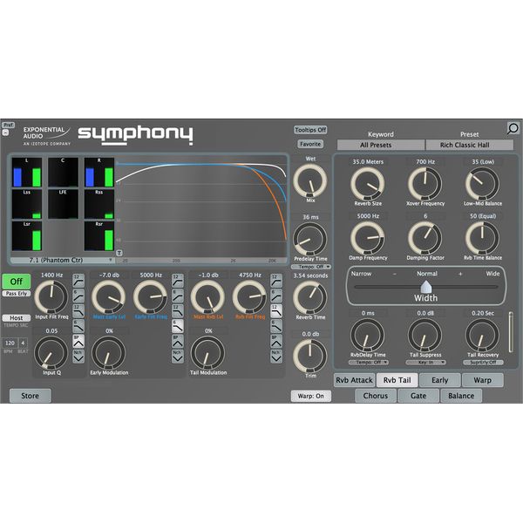Viewport: 523px width, 523px height.
Task: Click the 4 BEAT field
Action: pyautogui.click(x=23, y=343)
